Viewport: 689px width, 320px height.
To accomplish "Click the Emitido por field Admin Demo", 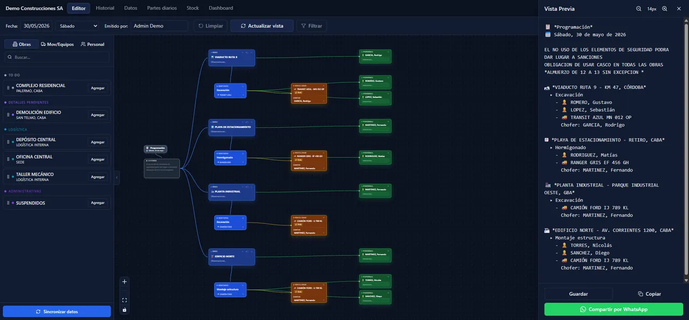I will (x=159, y=26).
